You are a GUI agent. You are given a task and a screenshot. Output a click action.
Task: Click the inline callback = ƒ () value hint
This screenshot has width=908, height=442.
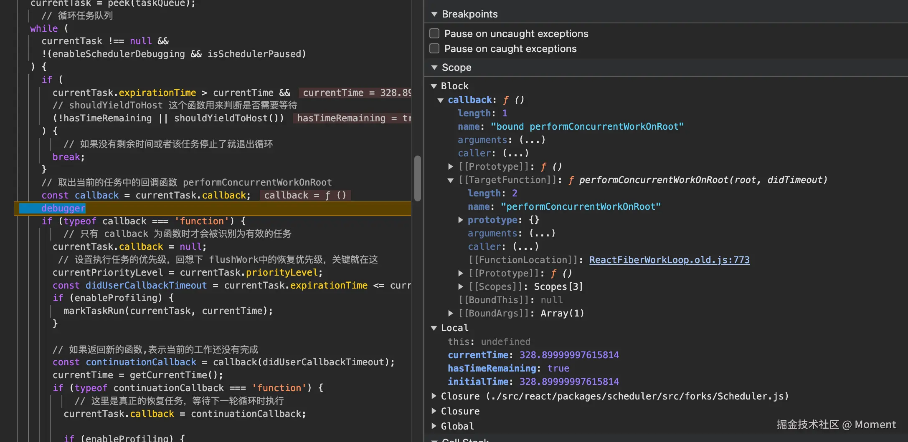pos(305,195)
